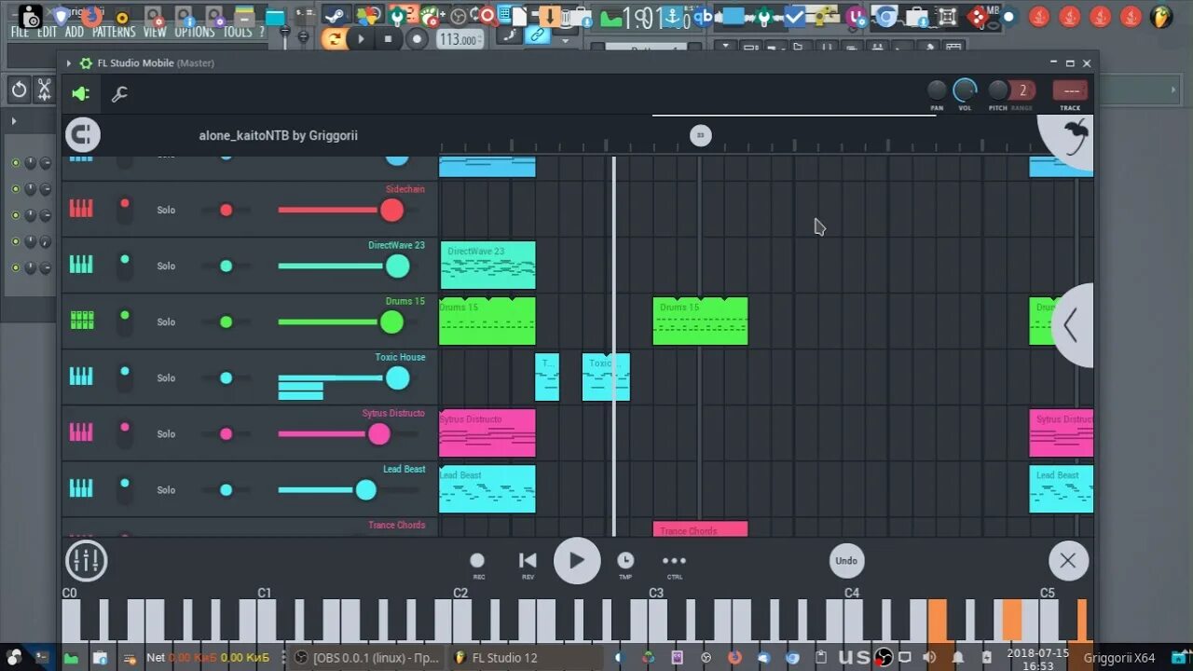Image resolution: width=1193 pixels, height=671 pixels.
Task: Solo the Toxic House track
Action: coord(166,377)
